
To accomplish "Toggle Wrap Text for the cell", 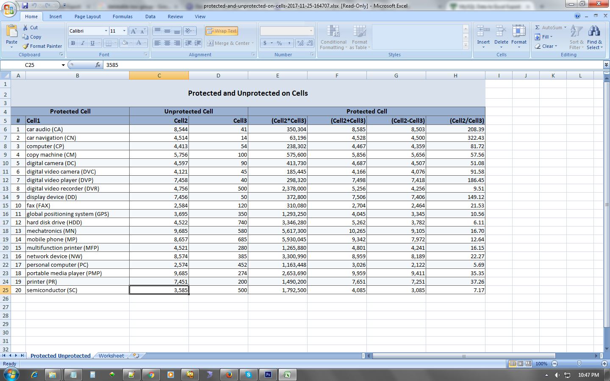I will (222, 30).
